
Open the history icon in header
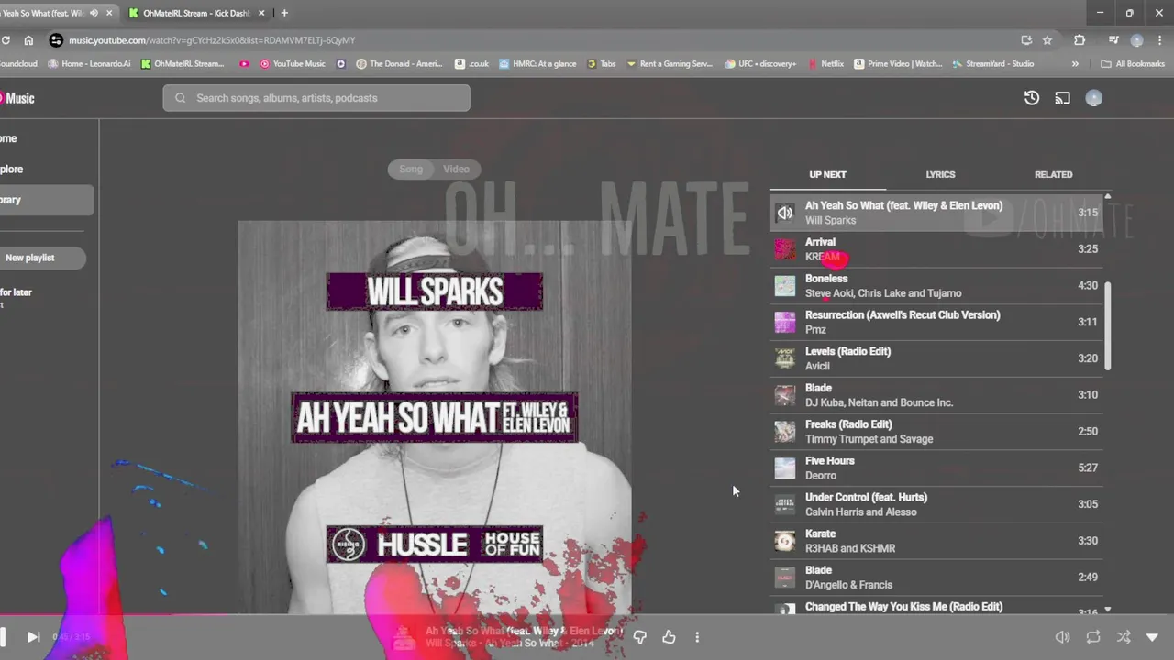click(x=1032, y=98)
